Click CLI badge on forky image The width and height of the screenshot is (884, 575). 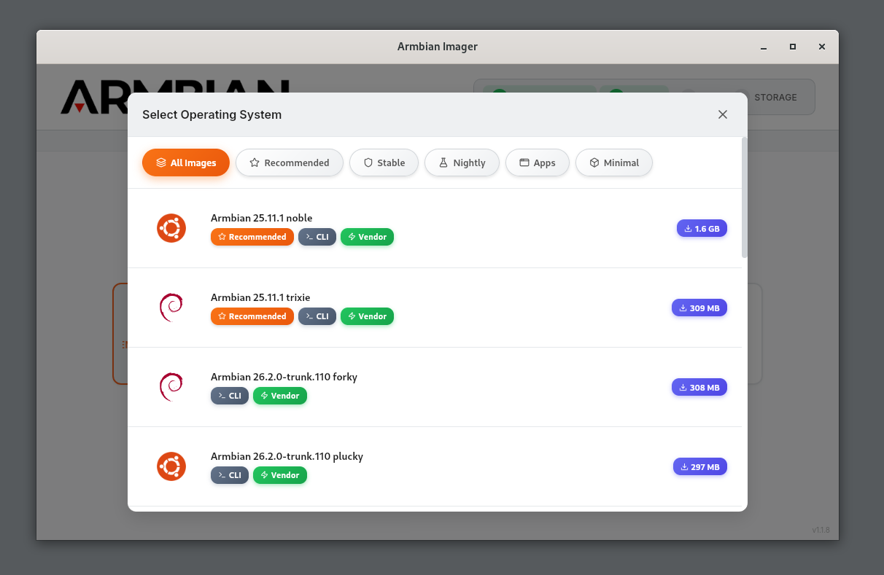(x=230, y=396)
